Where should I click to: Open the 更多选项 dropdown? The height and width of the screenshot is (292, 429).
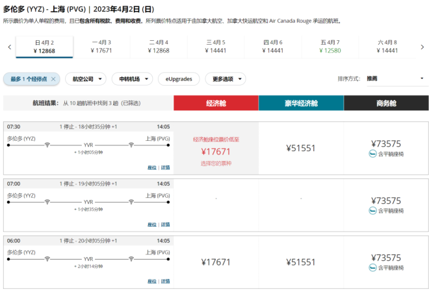point(226,79)
